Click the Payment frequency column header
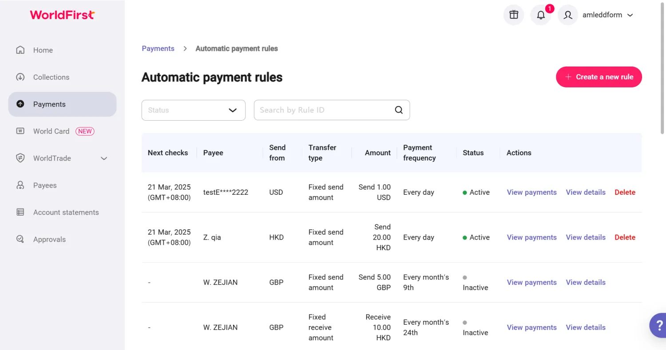The image size is (666, 350). click(419, 153)
